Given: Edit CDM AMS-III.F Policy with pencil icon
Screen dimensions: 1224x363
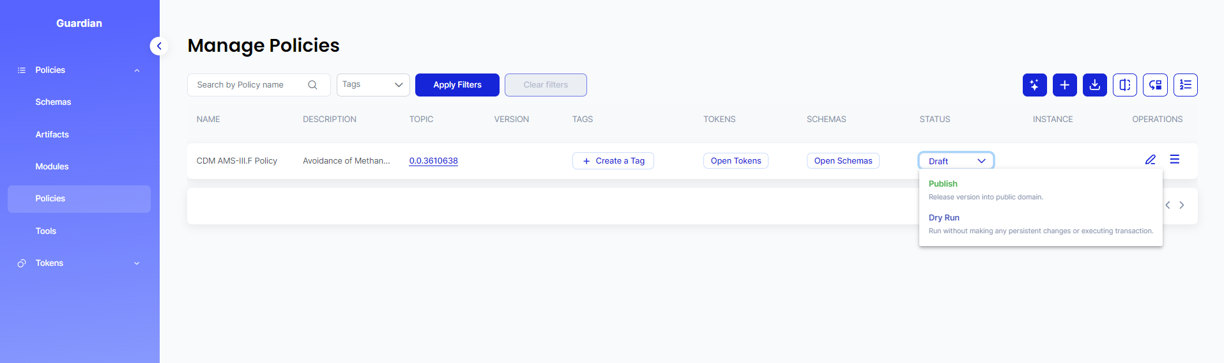Looking at the screenshot, I should [1150, 160].
